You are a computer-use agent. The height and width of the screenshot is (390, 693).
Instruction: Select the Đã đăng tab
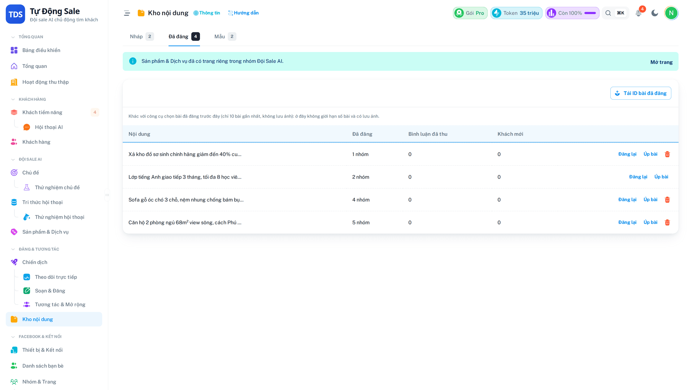pyautogui.click(x=184, y=36)
